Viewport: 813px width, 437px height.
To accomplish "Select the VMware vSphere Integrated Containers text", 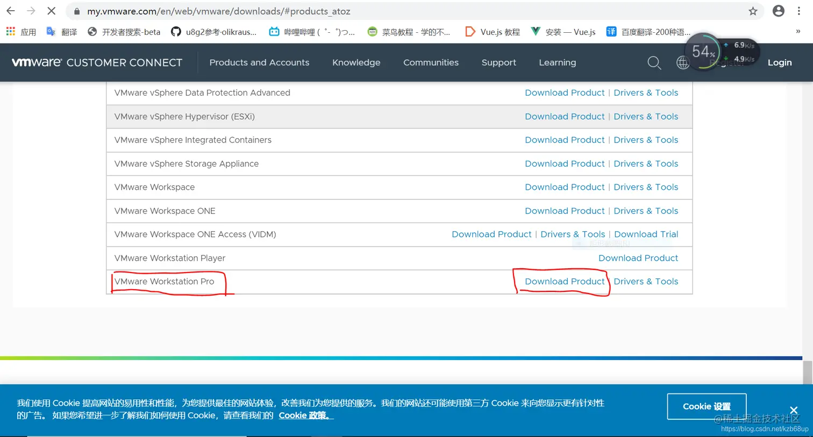I will [x=192, y=140].
